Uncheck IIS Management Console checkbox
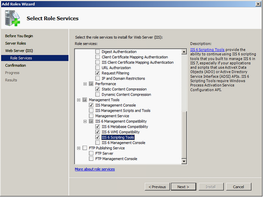 91,105
